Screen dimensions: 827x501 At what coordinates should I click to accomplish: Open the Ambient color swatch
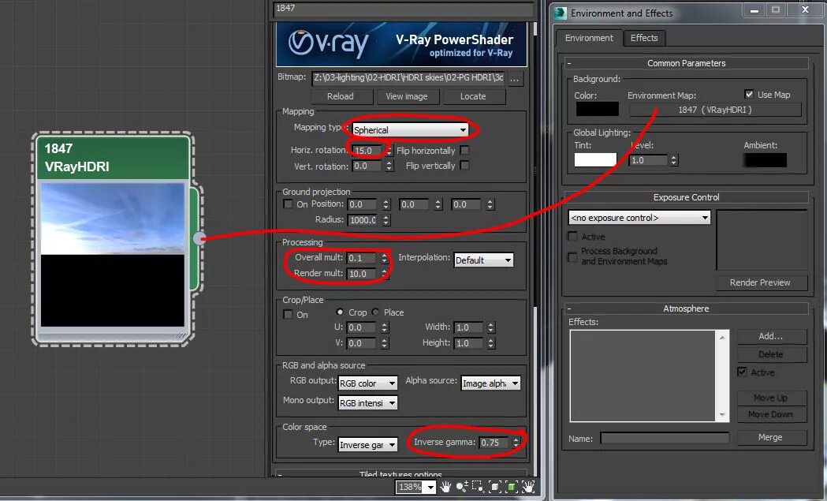(x=765, y=159)
